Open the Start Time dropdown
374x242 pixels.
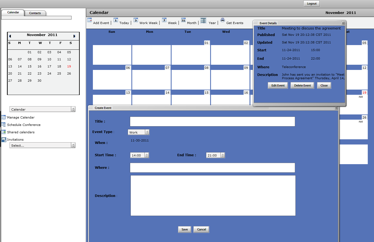(147, 155)
